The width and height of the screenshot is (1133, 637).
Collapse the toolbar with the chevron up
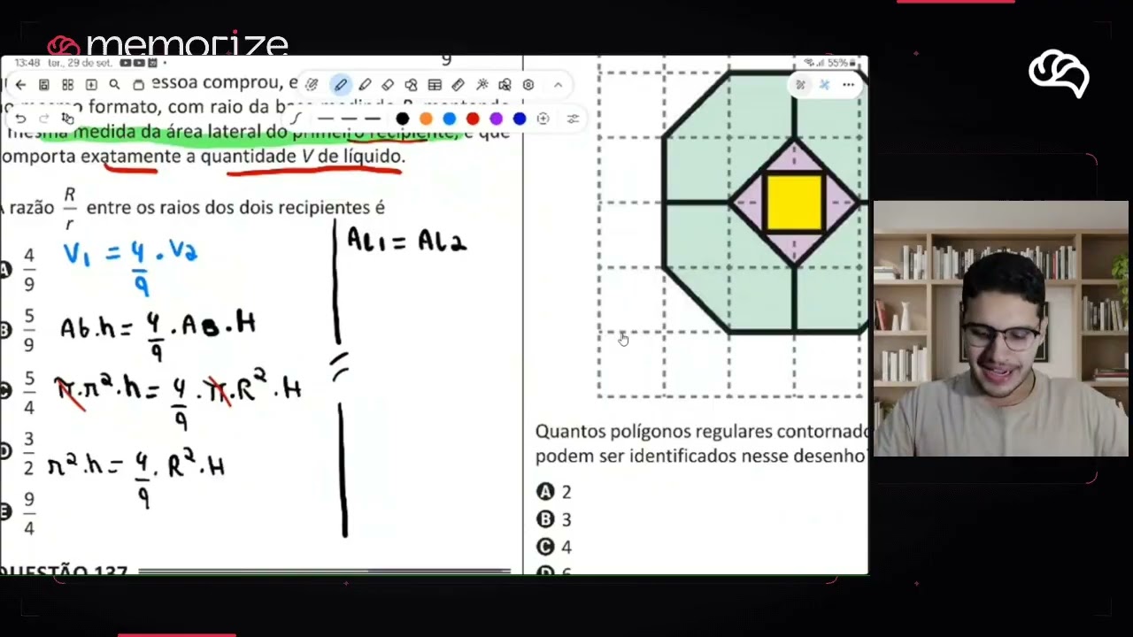(558, 85)
